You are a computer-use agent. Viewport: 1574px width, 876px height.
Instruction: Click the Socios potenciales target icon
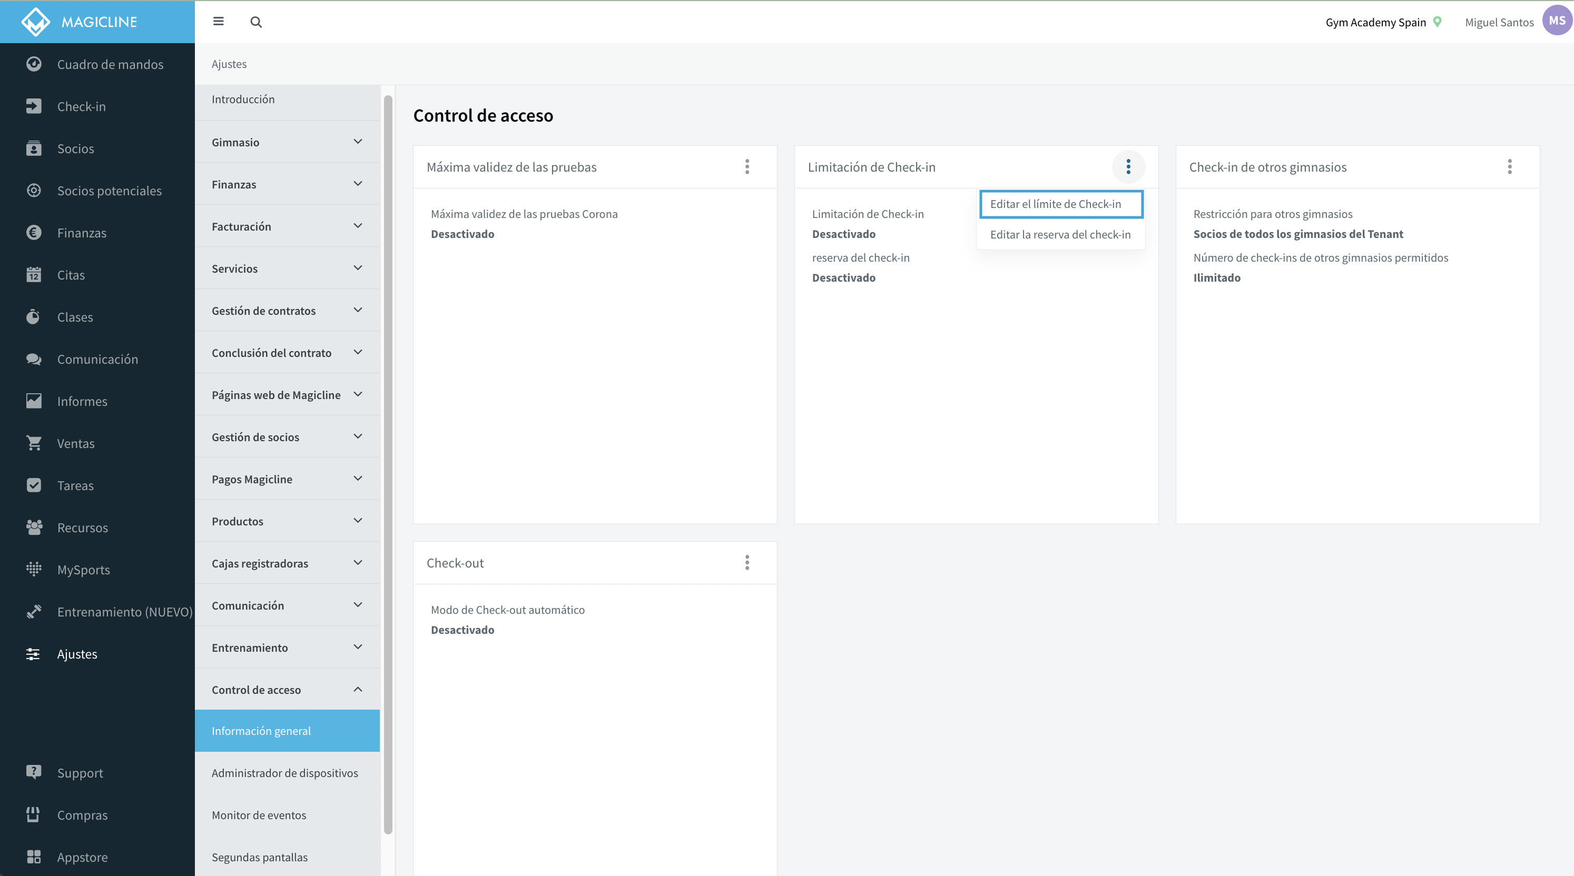(x=34, y=191)
